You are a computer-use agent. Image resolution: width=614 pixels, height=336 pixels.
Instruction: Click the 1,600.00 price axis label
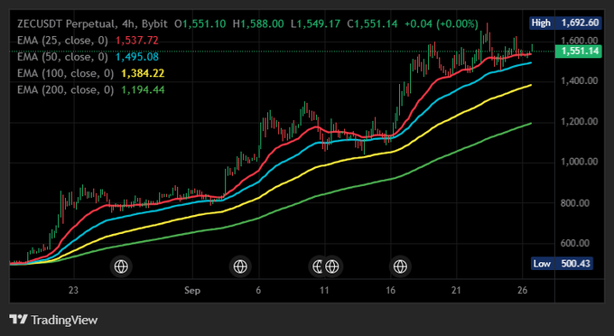pyautogui.click(x=580, y=41)
